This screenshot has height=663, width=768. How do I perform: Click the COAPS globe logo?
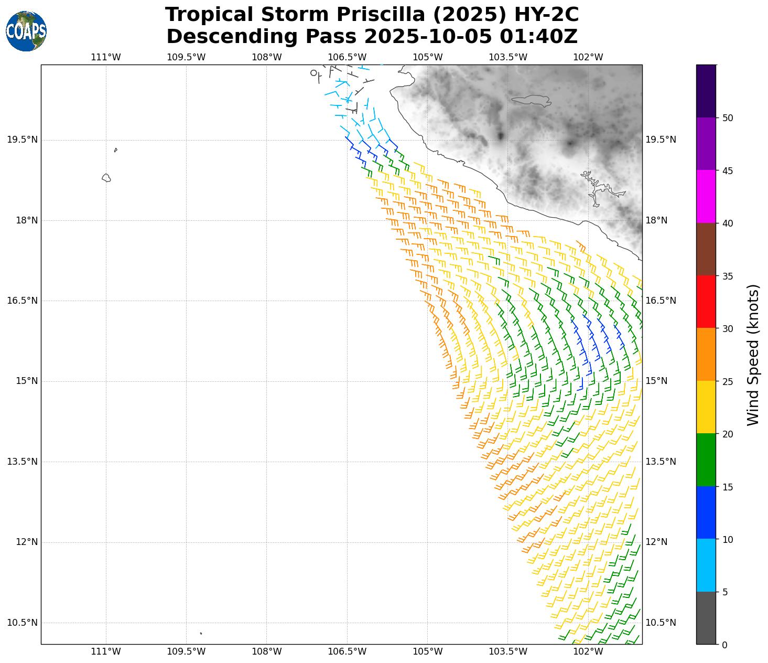26,31
